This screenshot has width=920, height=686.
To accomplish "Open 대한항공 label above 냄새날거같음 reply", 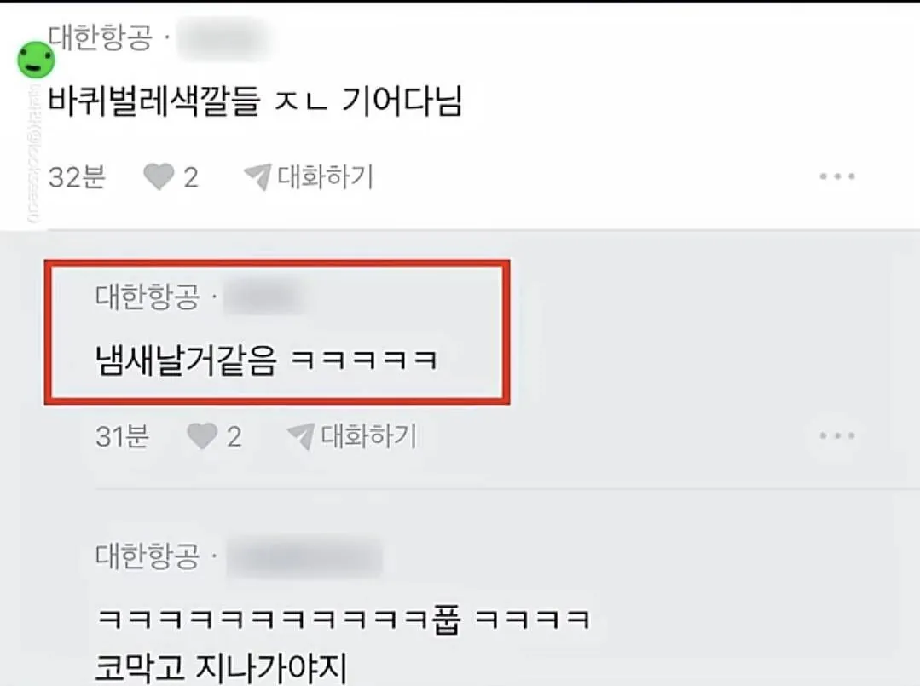I will [x=148, y=297].
